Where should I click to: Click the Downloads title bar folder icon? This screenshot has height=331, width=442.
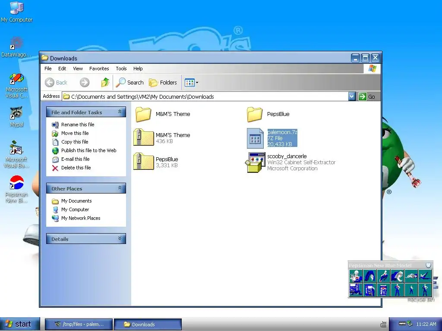click(45, 58)
